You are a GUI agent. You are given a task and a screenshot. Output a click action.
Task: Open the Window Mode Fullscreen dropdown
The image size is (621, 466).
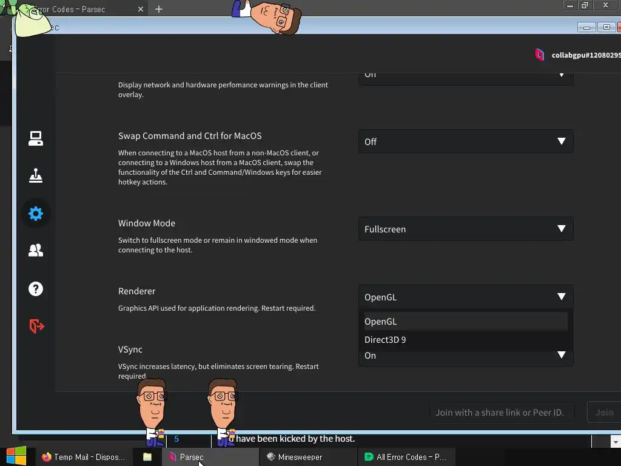pos(466,229)
